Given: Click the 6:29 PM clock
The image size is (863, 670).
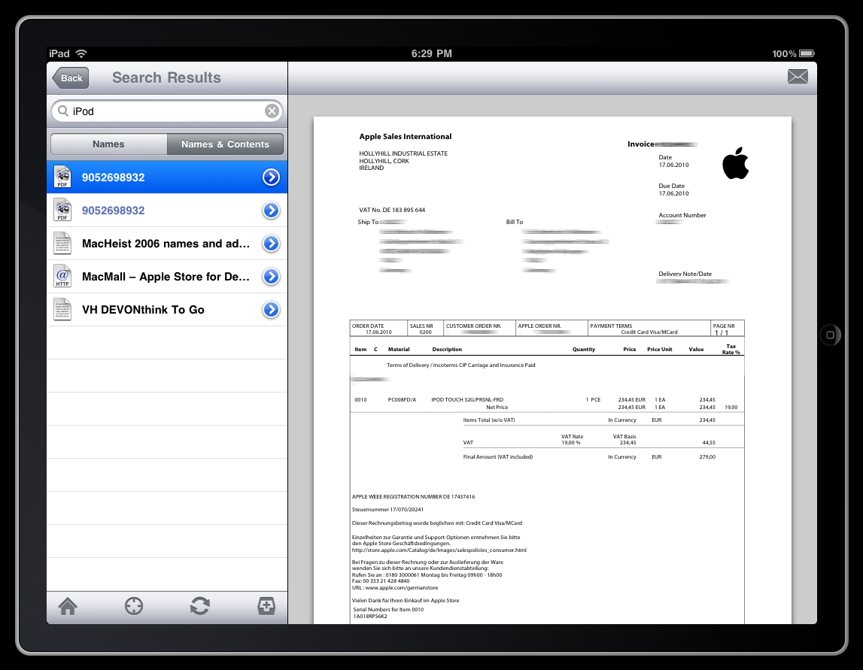Looking at the screenshot, I should point(432,53).
